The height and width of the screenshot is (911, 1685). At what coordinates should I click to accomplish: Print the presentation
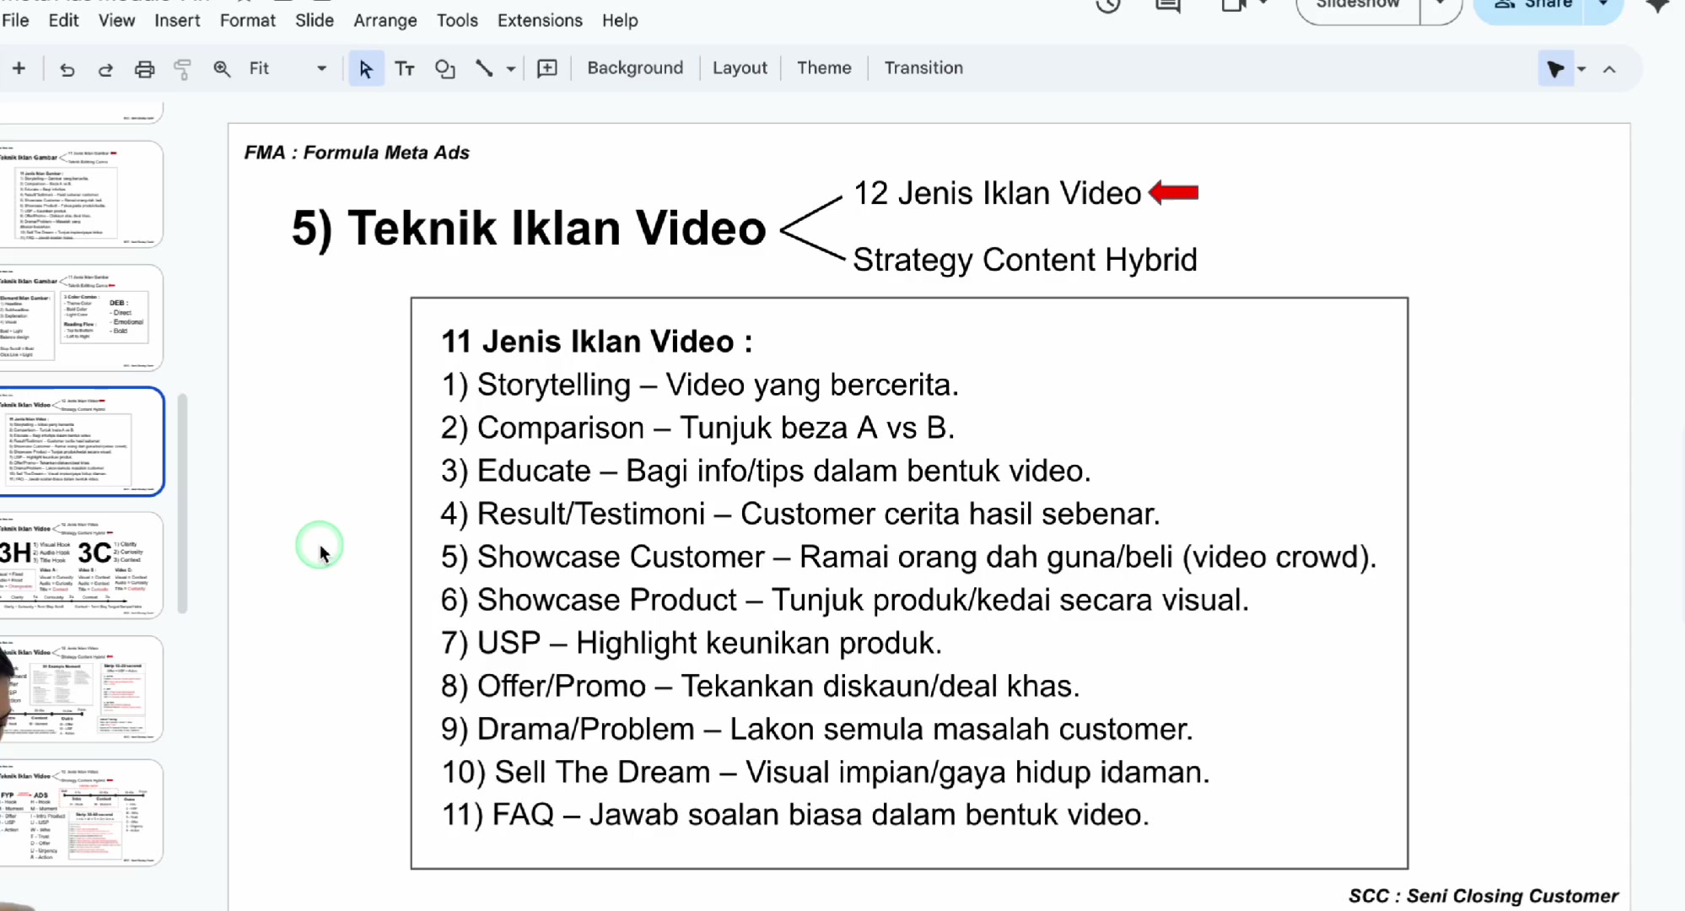tap(144, 69)
